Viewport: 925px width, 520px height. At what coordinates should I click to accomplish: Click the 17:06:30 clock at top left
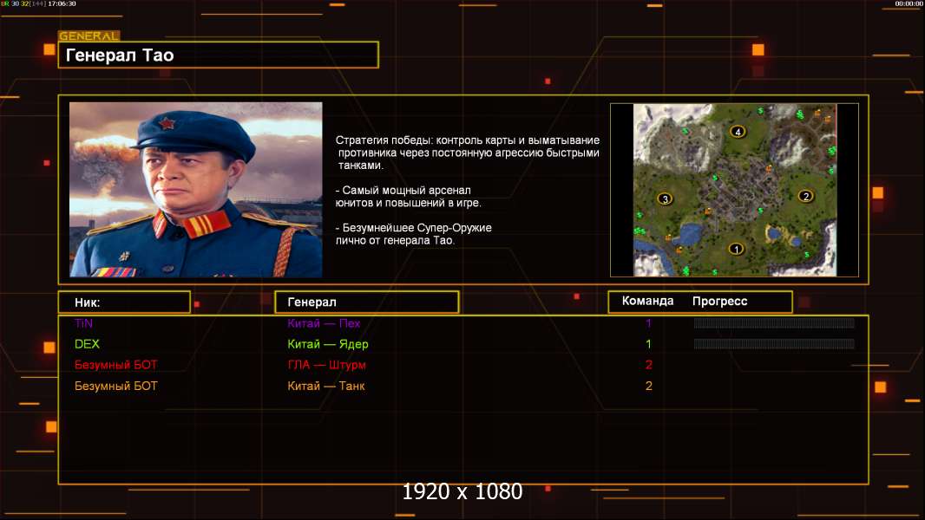tap(62, 3)
